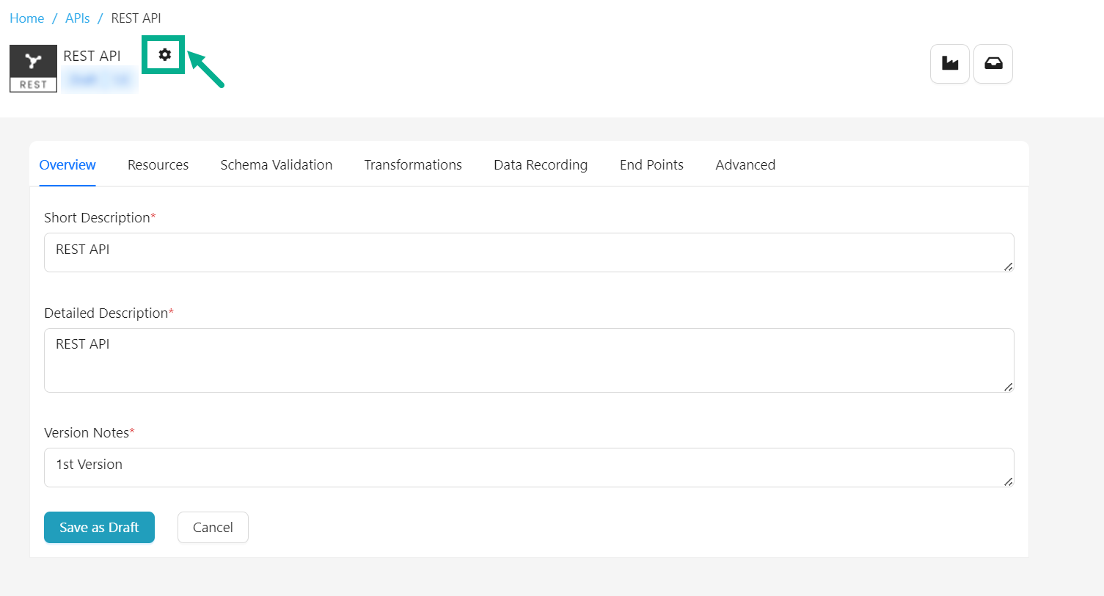The height and width of the screenshot is (596, 1104).
Task: Click the Short Description resize grip
Action: pyautogui.click(x=1009, y=266)
